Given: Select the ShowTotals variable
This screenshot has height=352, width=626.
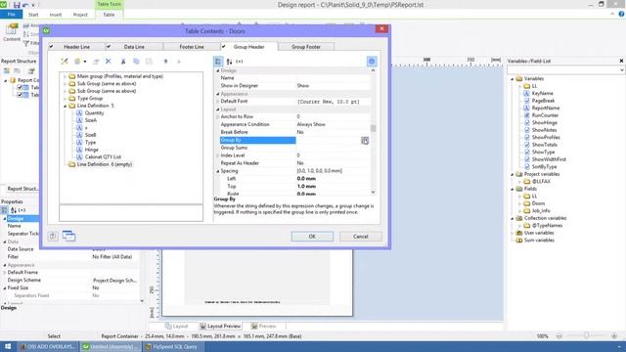Looking at the screenshot, I should coord(544,145).
